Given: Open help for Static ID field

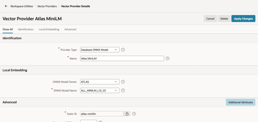Looking at the screenshot, I should pos(134,114).
